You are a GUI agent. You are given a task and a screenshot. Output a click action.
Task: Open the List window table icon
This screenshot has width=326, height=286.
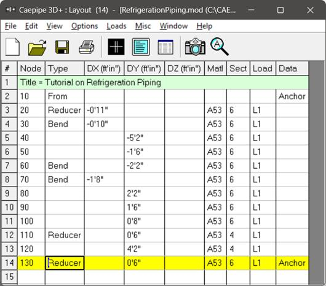pos(165,47)
